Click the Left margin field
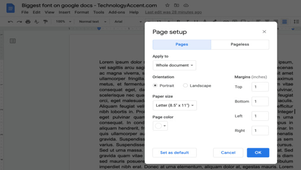 pyautogui.click(x=260, y=116)
